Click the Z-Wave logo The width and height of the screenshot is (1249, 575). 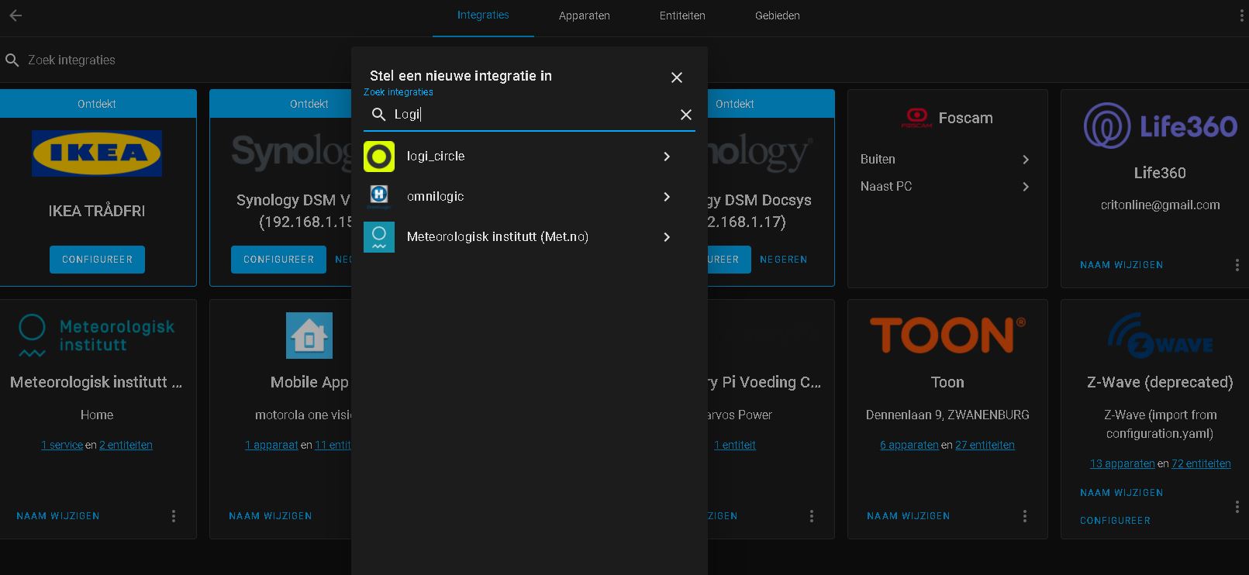tap(1160, 336)
